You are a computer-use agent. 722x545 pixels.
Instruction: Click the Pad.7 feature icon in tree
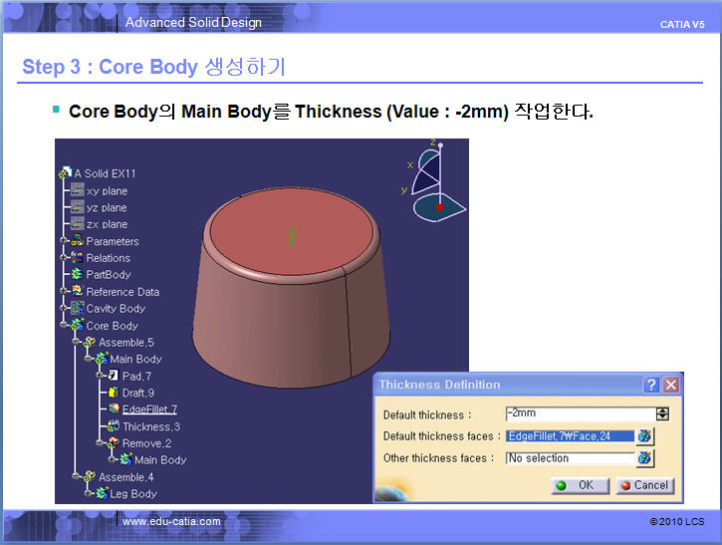pos(114,376)
